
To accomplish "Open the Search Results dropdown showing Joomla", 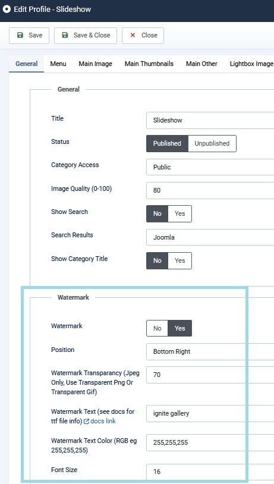I will [x=210, y=237].
